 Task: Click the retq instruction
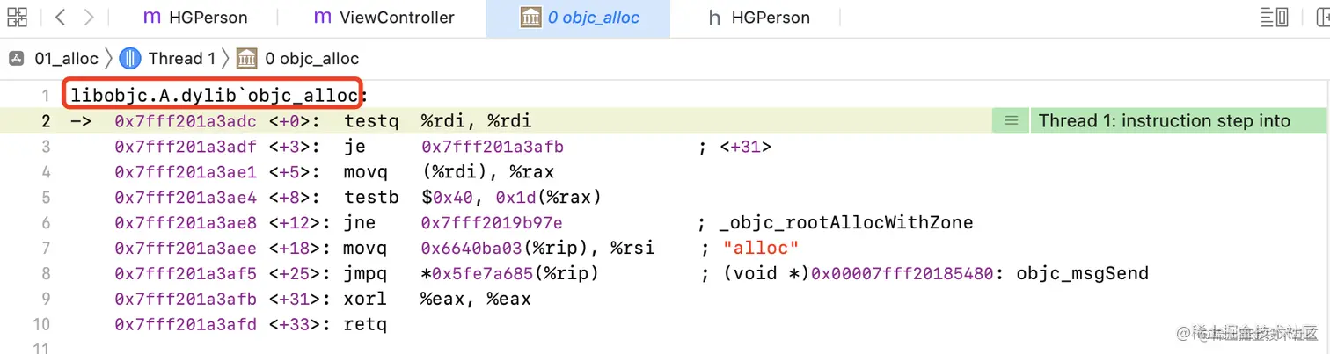click(x=365, y=325)
